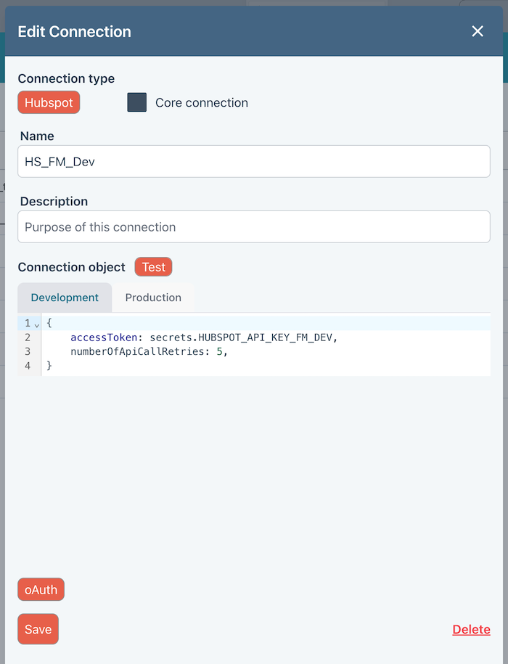The image size is (508, 664).
Task: Click line number 2 in editor gutter
Action: point(28,337)
